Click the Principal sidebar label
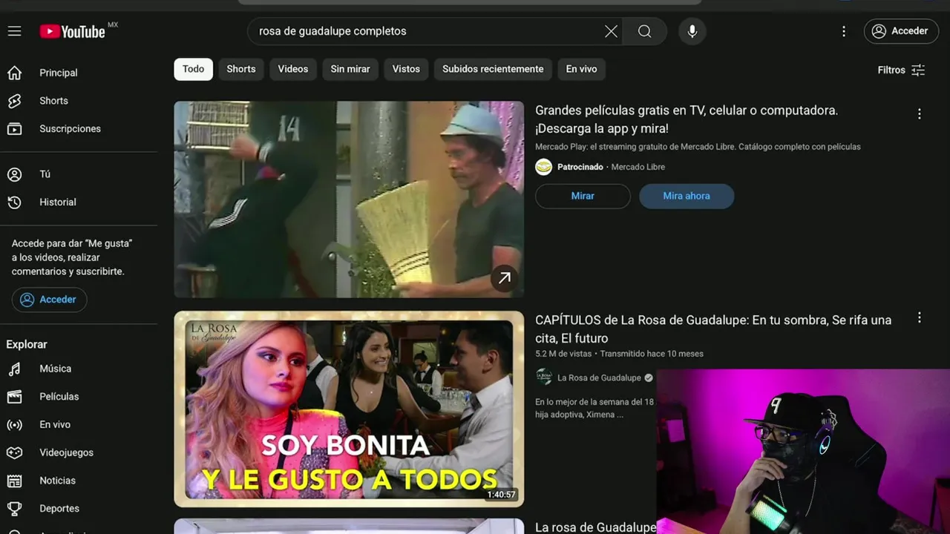This screenshot has width=950, height=534. point(59,73)
